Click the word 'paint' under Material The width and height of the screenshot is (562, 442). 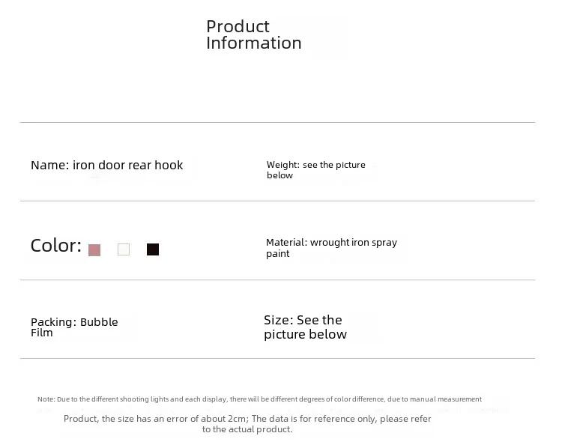click(x=278, y=254)
